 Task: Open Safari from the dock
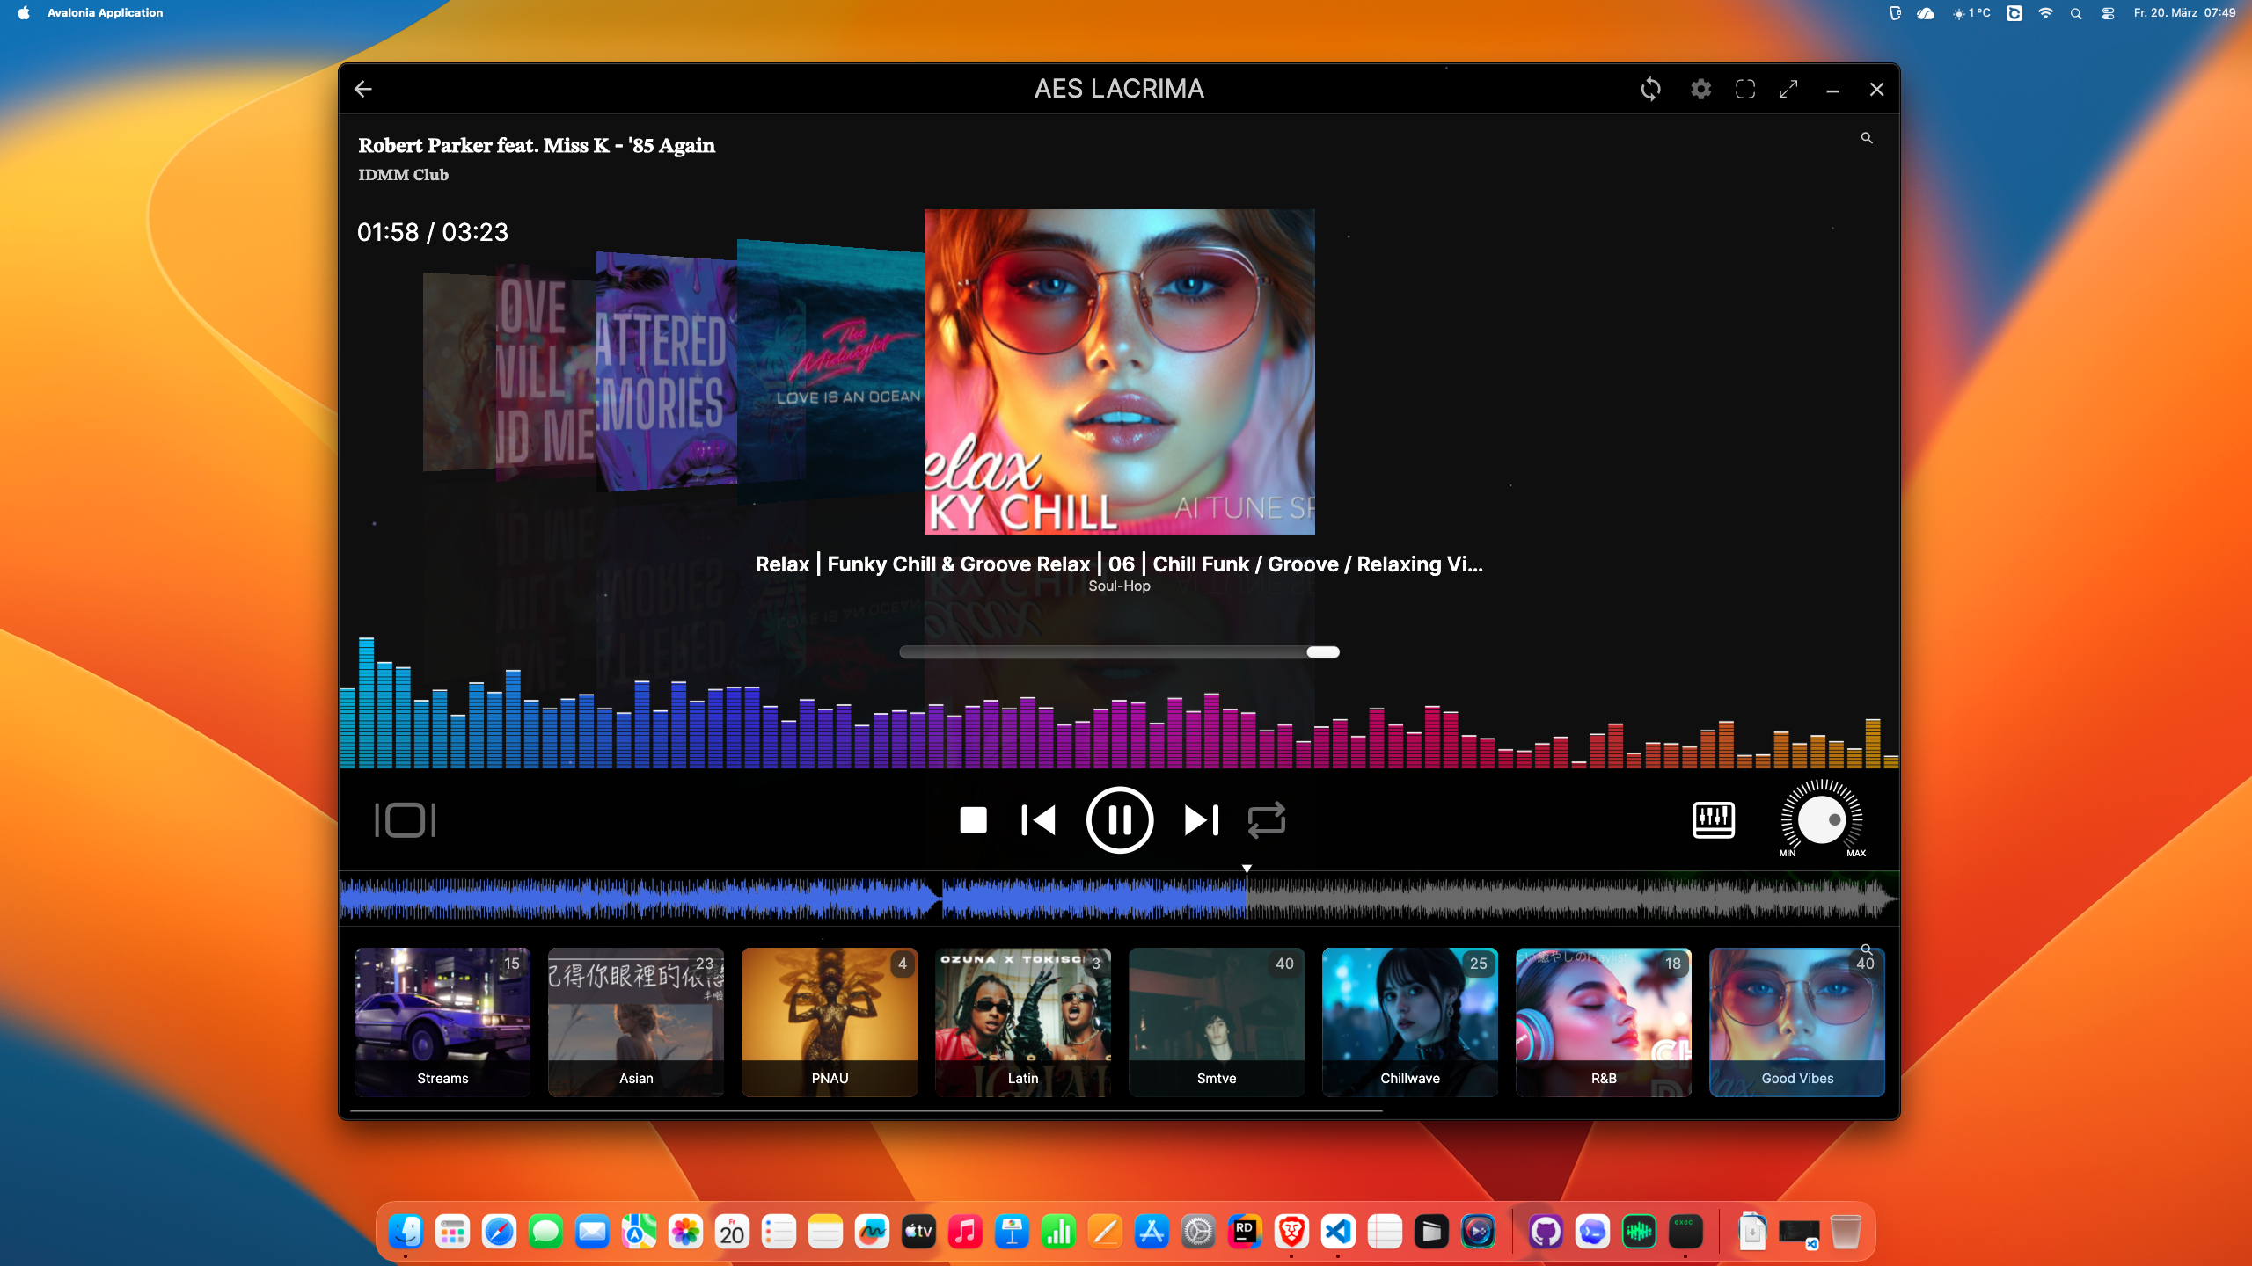pos(499,1232)
